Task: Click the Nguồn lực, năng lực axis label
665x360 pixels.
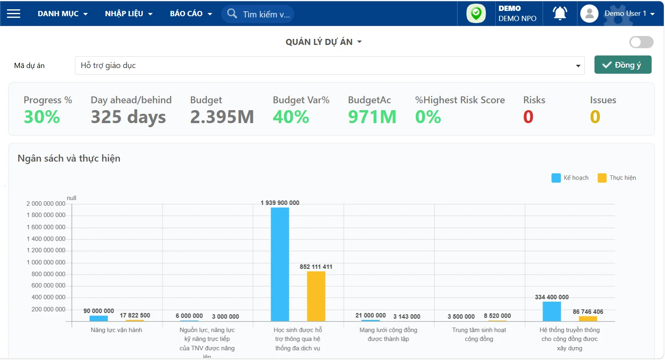Action: [207, 343]
